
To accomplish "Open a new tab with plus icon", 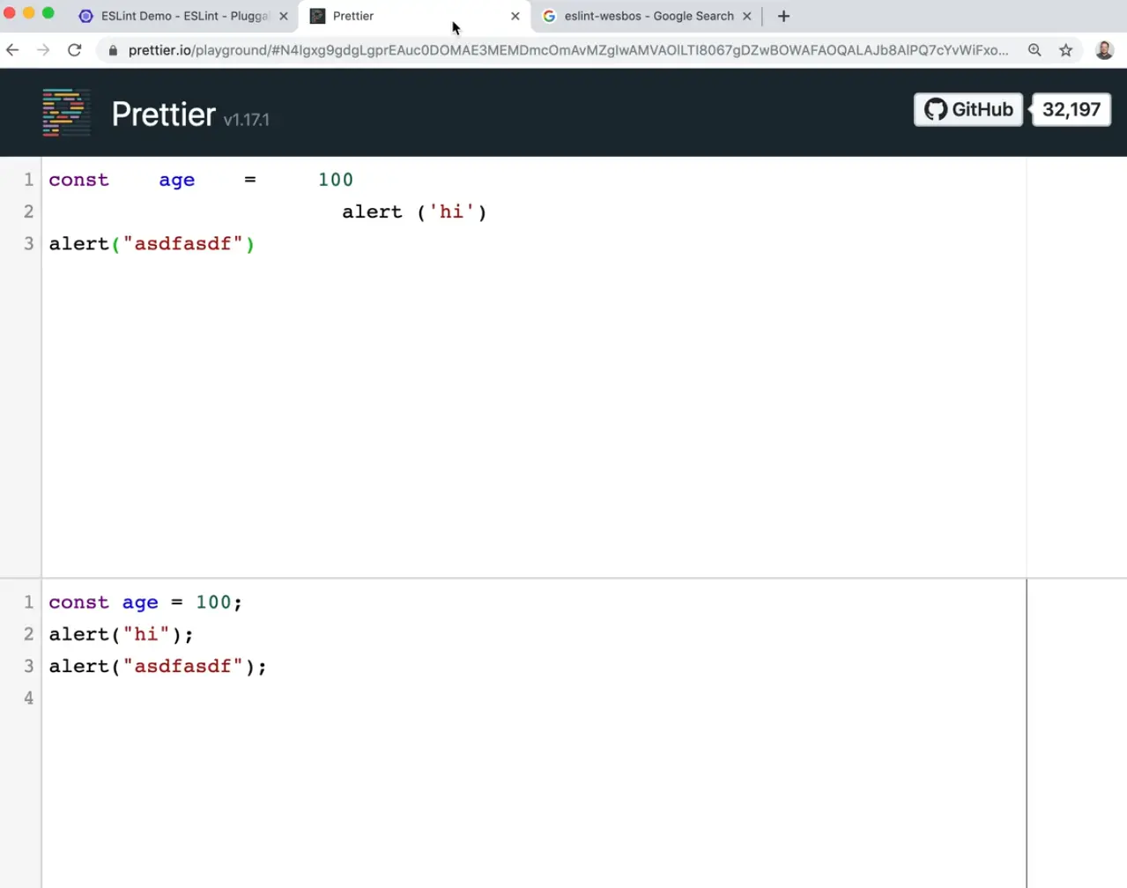I will [x=783, y=16].
